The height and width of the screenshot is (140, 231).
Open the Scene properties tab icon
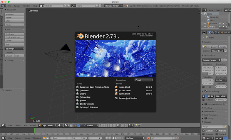[216, 33]
